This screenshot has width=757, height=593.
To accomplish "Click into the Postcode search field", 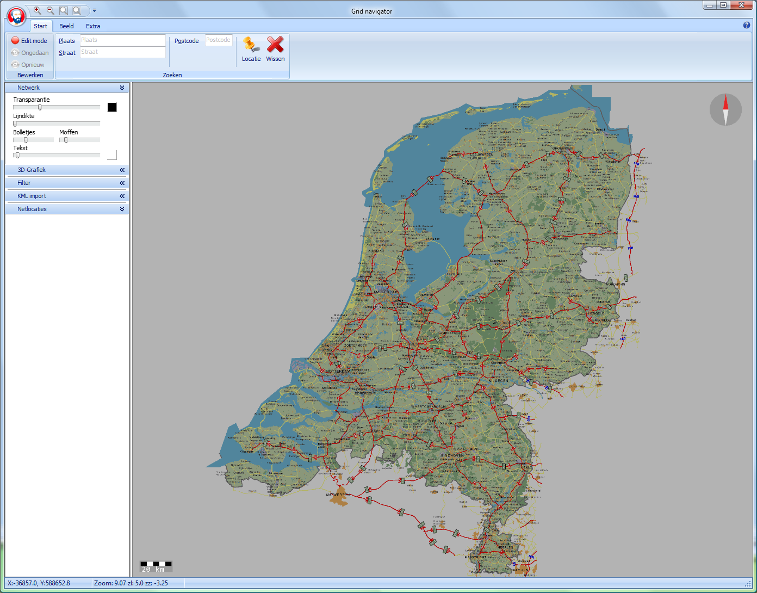I will [219, 40].
